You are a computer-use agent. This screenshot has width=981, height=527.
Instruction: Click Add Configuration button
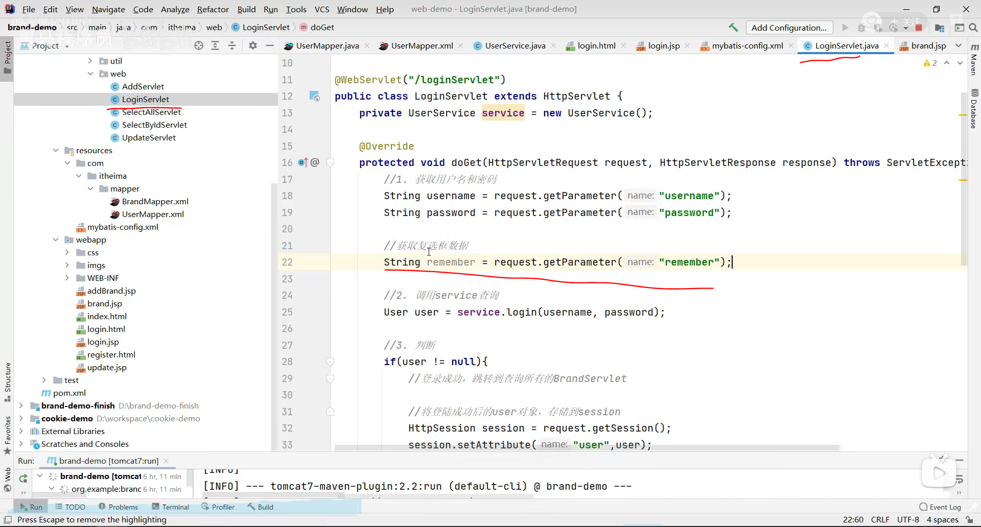789,28
